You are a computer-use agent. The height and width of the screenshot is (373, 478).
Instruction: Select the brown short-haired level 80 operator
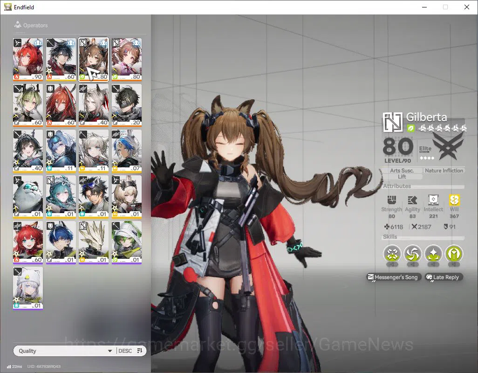[127, 59]
